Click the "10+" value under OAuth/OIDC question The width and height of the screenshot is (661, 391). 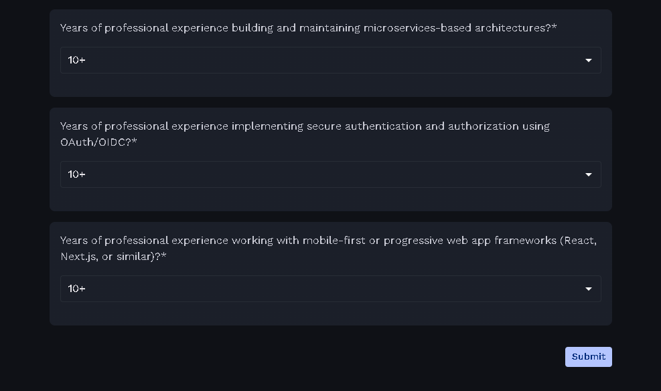tap(77, 174)
